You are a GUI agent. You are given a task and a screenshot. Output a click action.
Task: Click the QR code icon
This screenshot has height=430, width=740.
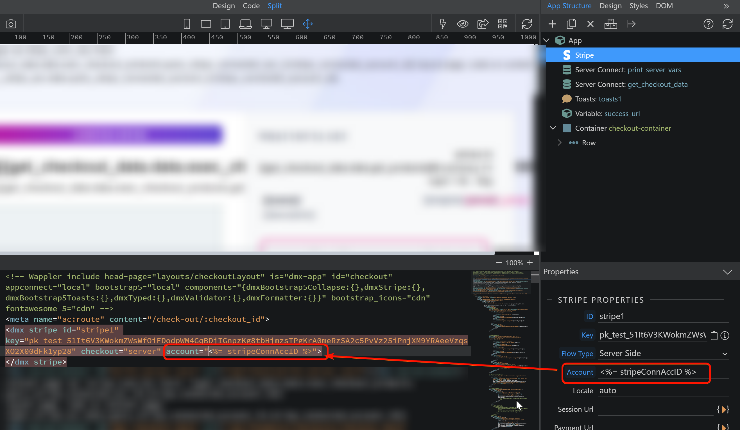coord(503,24)
